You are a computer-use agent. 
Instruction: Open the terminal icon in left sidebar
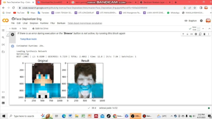coord(3,103)
